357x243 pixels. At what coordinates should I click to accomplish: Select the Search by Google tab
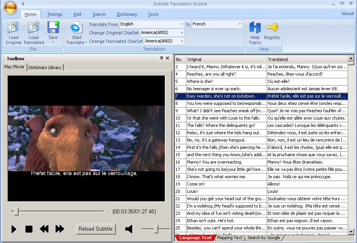click(264, 238)
